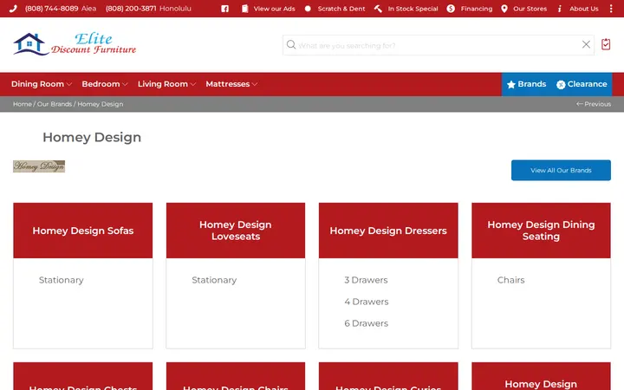The height and width of the screenshot is (390, 624).
Task: Click the View All Our Brands button
Action: pyautogui.click(x=561, y=171)
